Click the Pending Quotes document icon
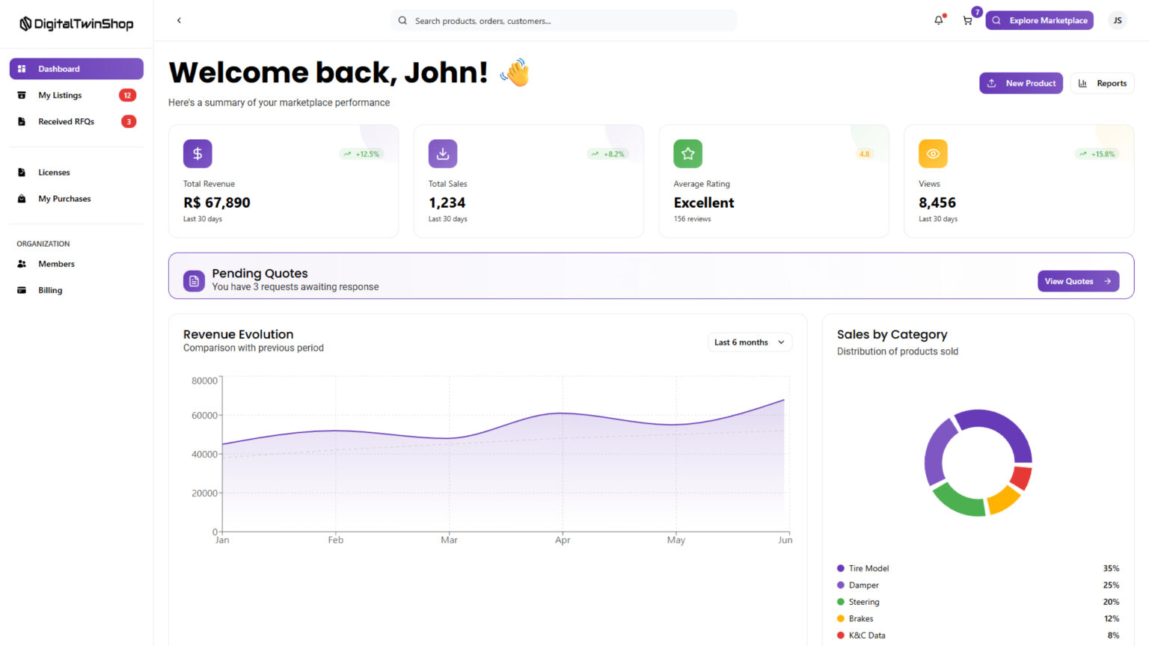This screenshot has width=1149, height=646. point(194,281)
